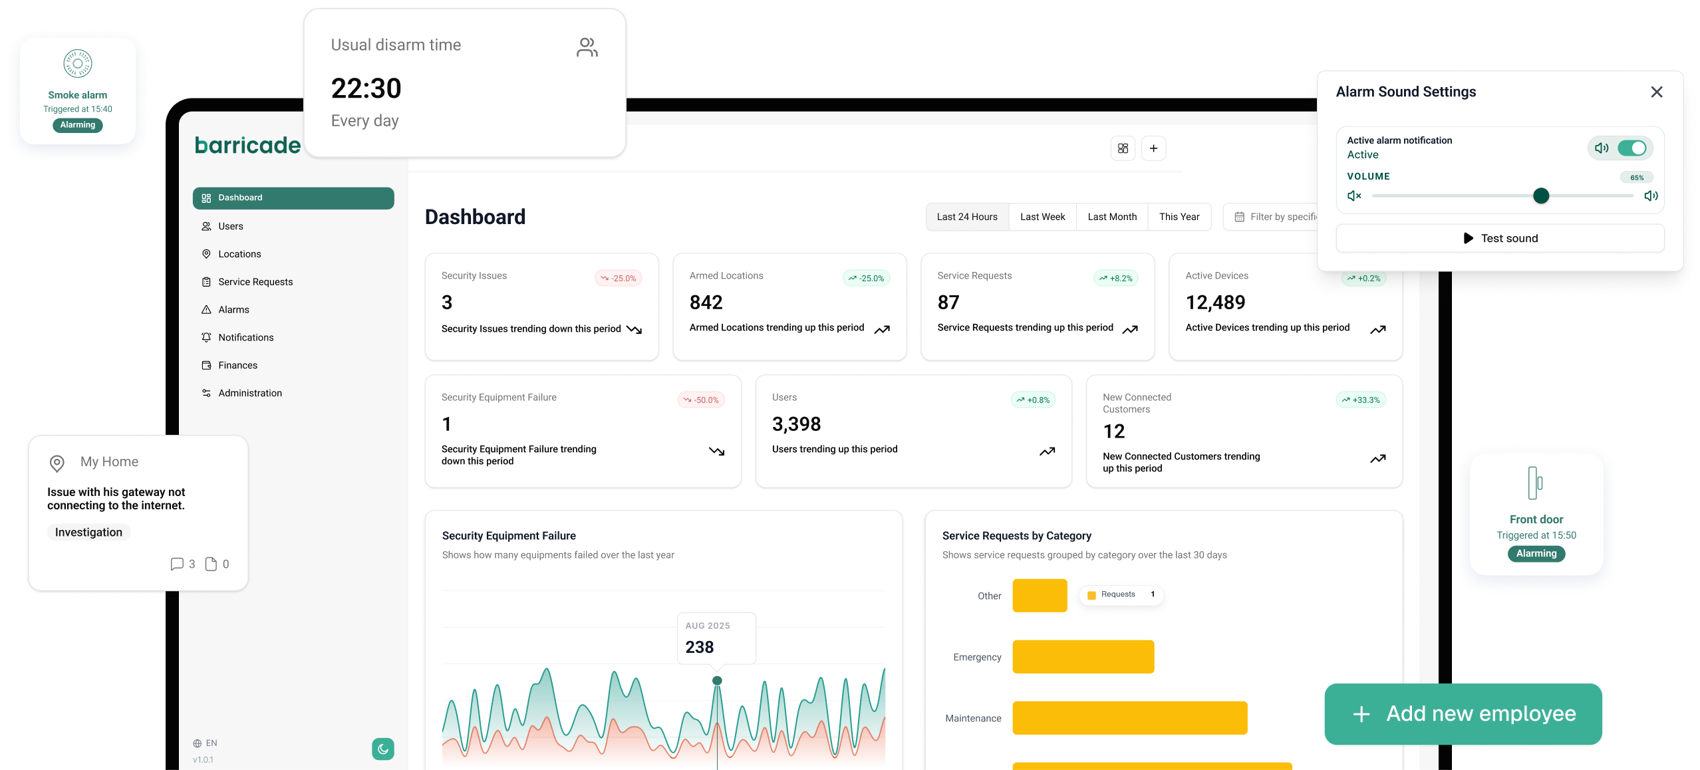This screenshot has width=1700, height=770.
Task: Click the Requests legend swatch in tooltip
Action: (x=1091, y=595)
